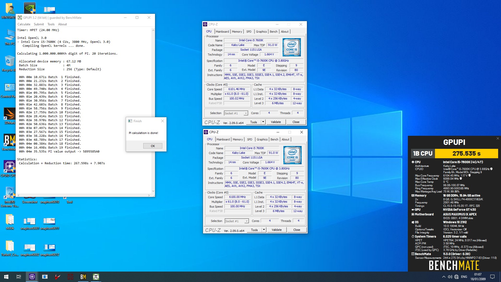
Task: Switch to Graphics tab in lower CPU-Z
Action: point(262,139)
